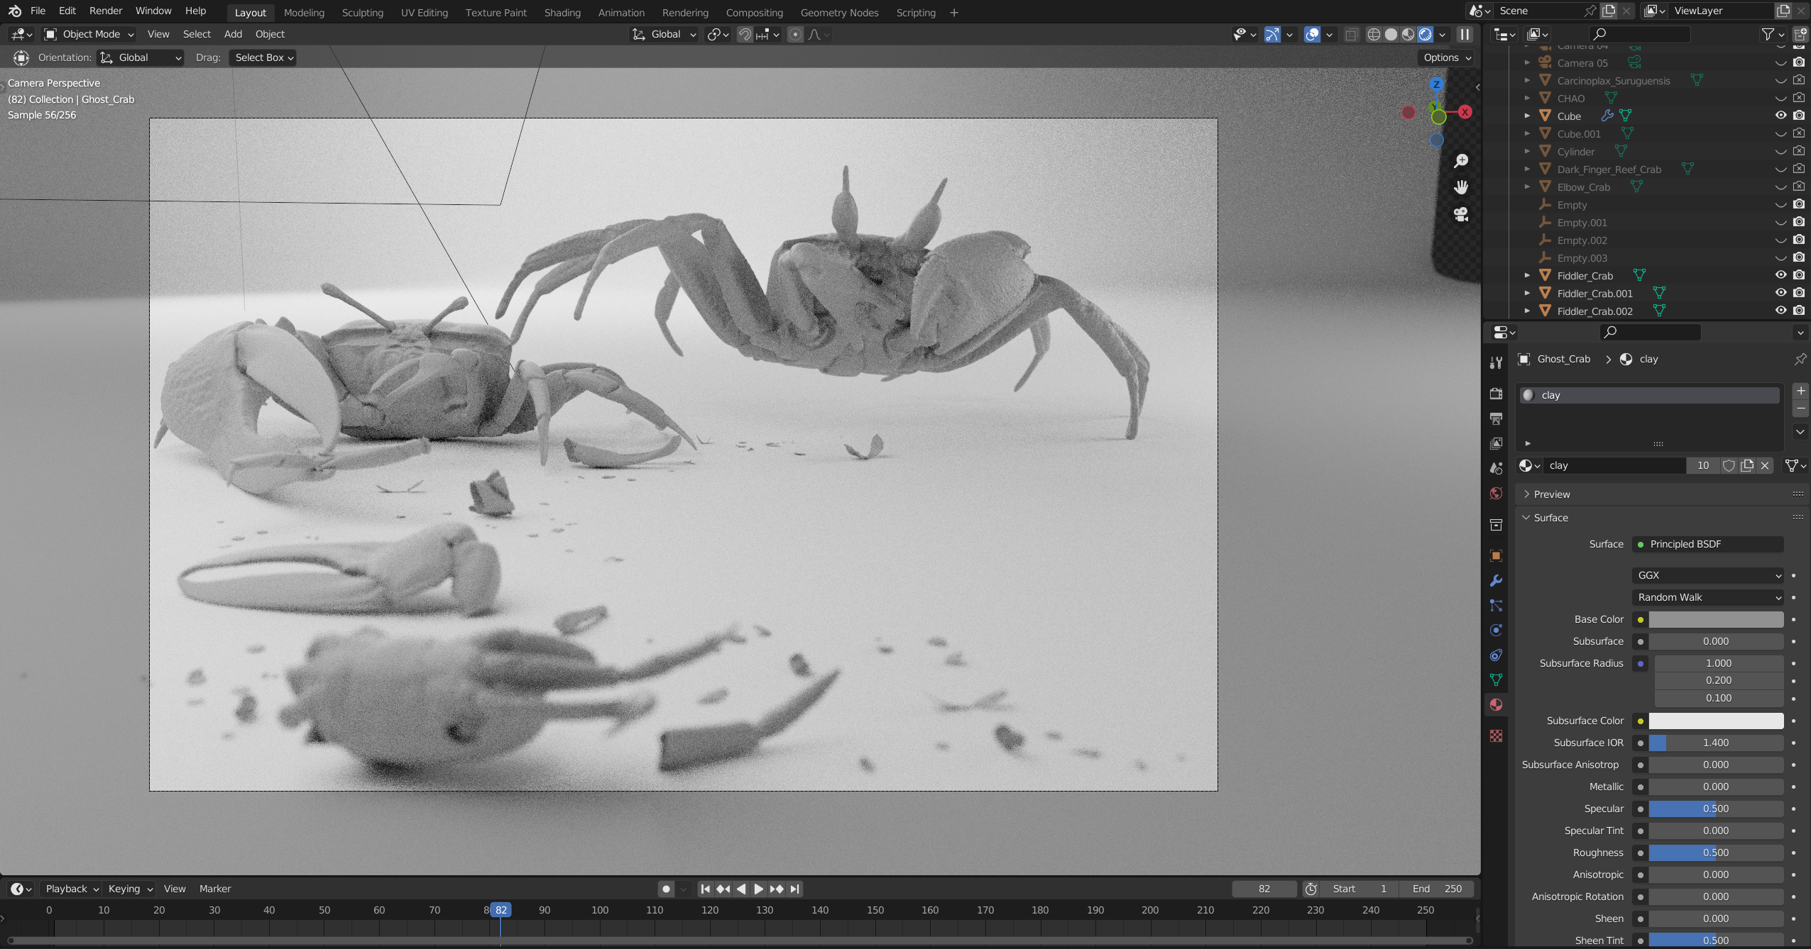Toggle Cube visibility eye icon
This screenshot has width=1811, height=949.
1780,116
